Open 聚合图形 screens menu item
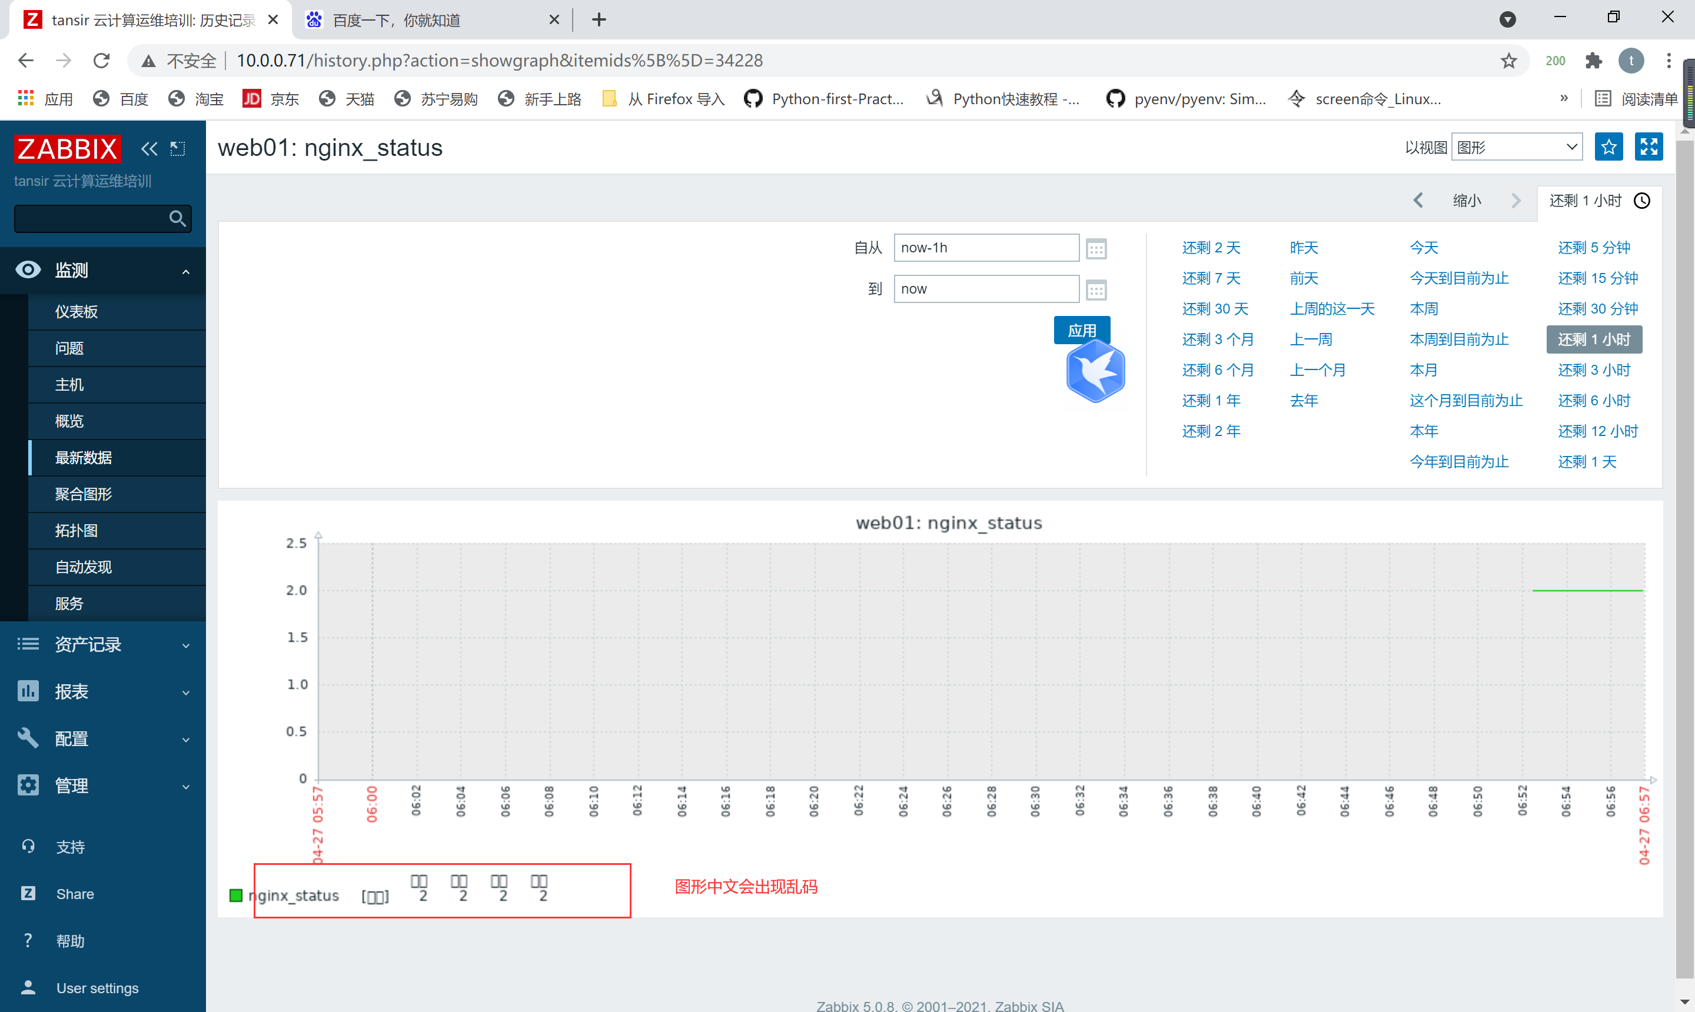 (117, 494)
